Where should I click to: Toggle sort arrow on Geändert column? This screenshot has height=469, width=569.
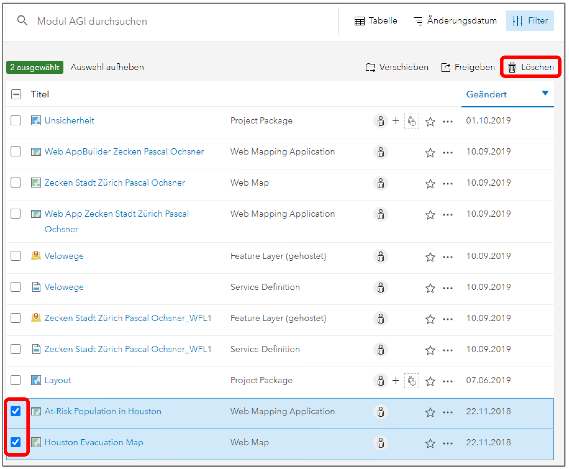click(x=545, y=93)
